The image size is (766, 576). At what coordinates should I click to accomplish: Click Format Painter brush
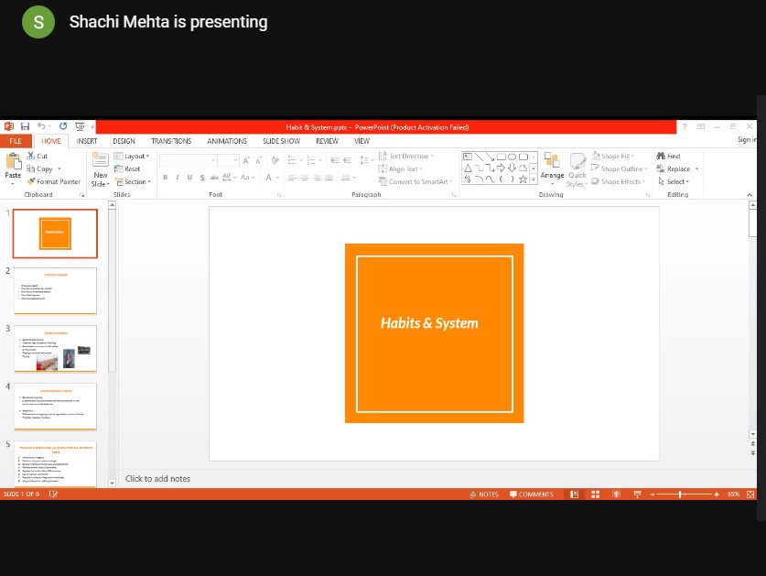point(54,181)
